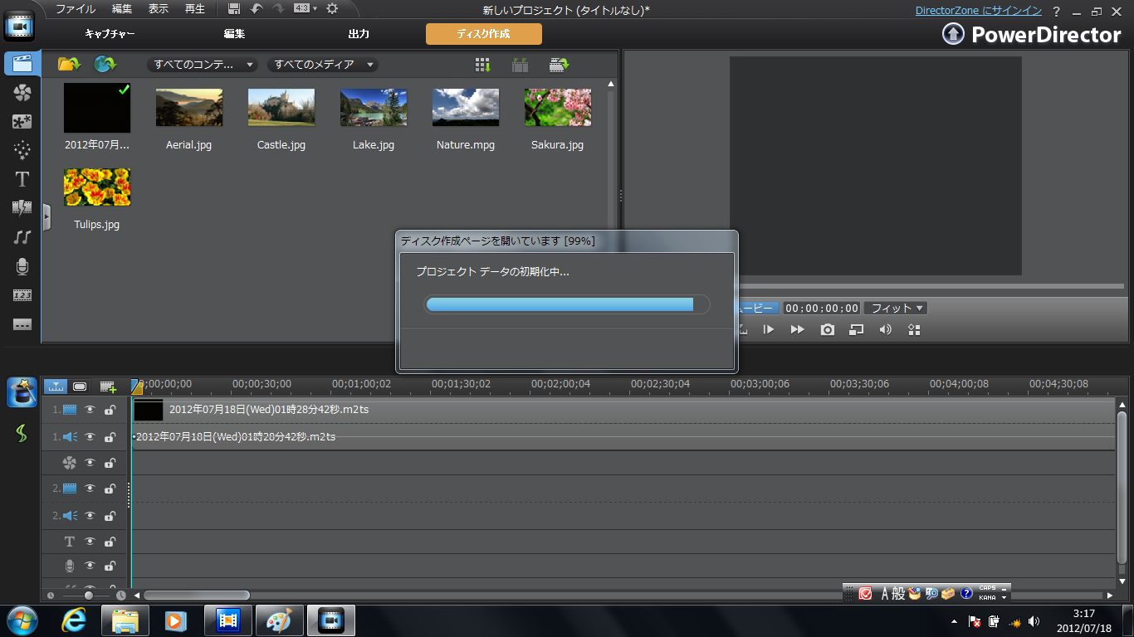Image resolution: width=1134 pixels, height=637 pixels.
Task: Click the snapshot camera icon in preview
Action: pyautogui.click(x=827, y=329)
